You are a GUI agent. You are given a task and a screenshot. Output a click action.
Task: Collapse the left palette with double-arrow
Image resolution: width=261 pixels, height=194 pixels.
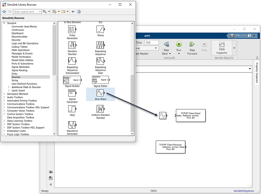51,185
